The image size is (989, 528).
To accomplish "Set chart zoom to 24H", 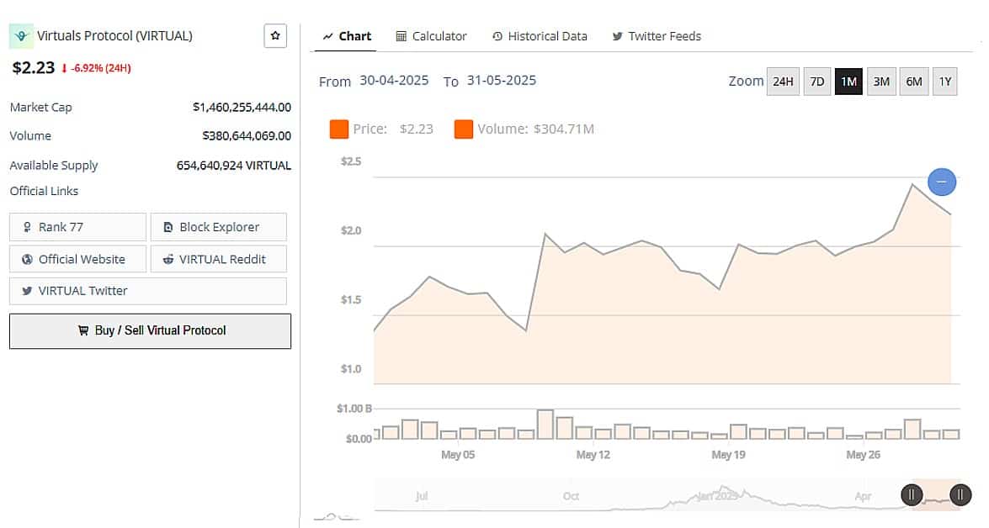I will (783, 82).
